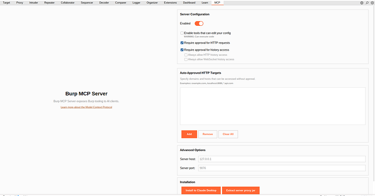
Task: Click the Server port input field
Action: click(282, 168)
